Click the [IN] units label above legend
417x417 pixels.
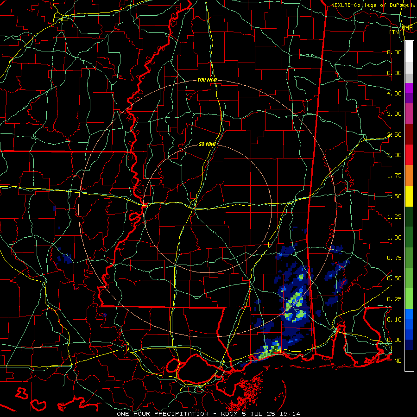coord(396,32)
